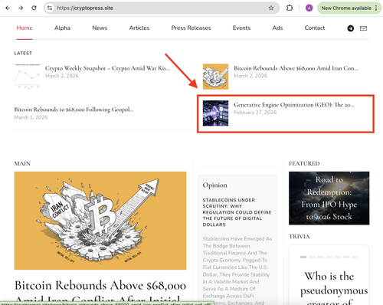Open the email envelope icon in the header
Screen dimensions: 383x305
363,28
